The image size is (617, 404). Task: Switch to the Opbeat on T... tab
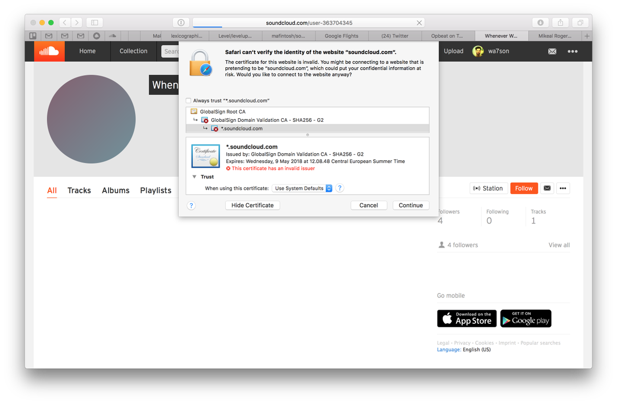(x=447, y=36)
